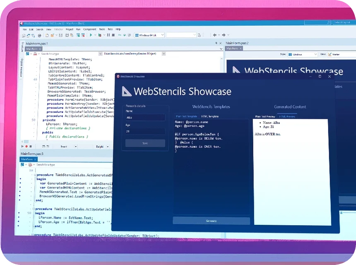The height and width of the screenshot is (265, 356).
Task: Select the Pause program icon
Action: click(x=108, y=35)
